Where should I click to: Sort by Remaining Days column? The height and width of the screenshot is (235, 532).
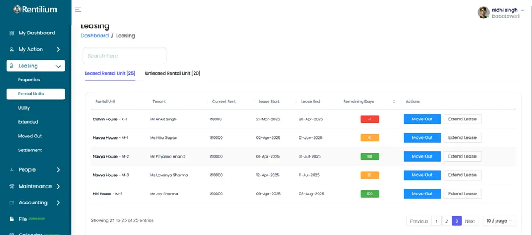click(x=394, y=102)
